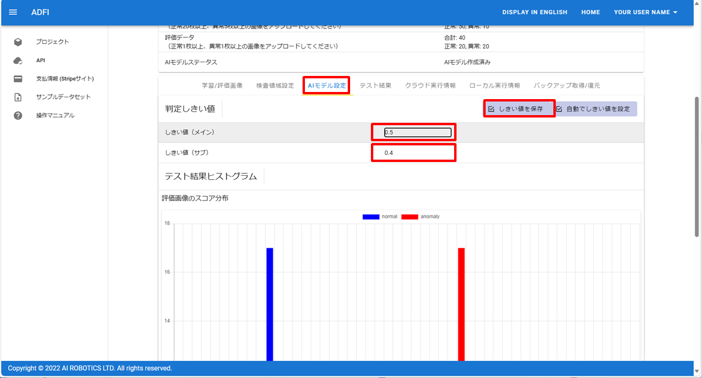Viewport: 702px width, 378px height.
Task: Click the 正常: 20, 異常: 20 text
Action: pyautogui.click(x=467, y=46)
